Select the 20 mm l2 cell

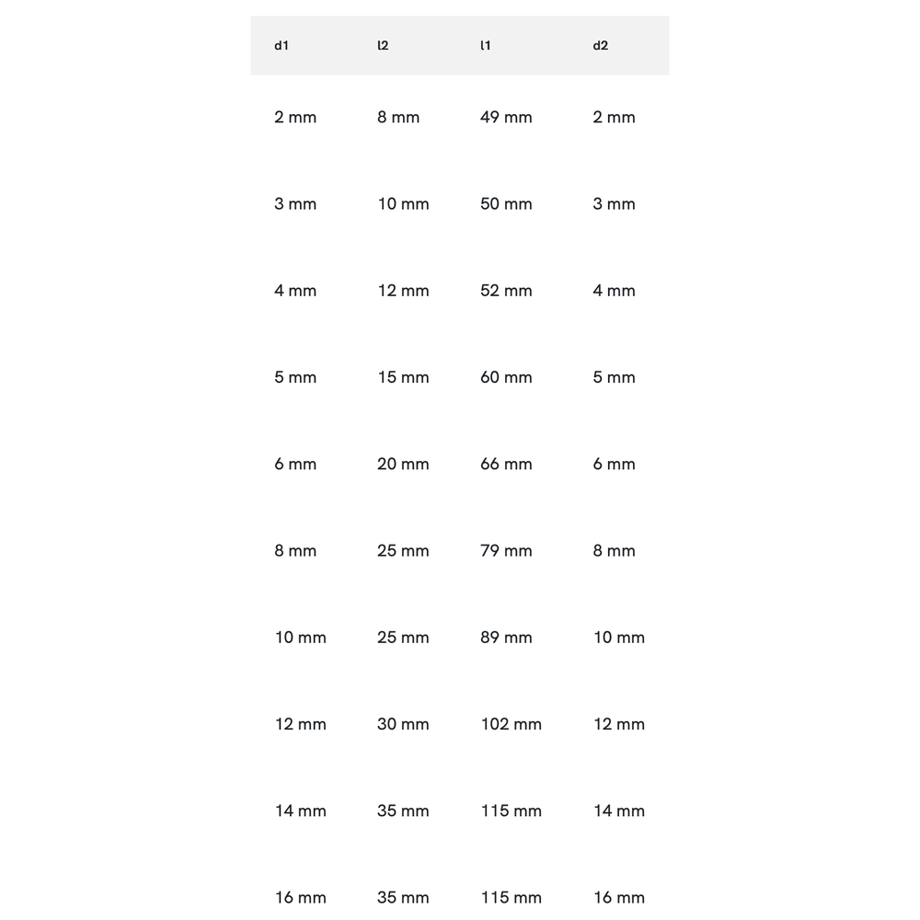(x=403, y=464)
